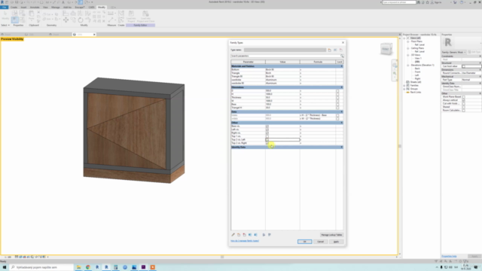Image resolution: width=482 pixels, height=271 pixels.
Task: Toggle the Base vis. checkbox
Action: click(x=267, y=126)
